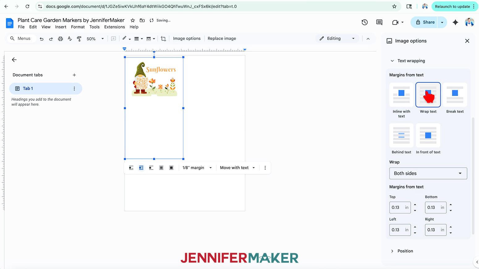Click the back arrow in sidebar
The image size is (479, 269).
[x=14, y=60]
